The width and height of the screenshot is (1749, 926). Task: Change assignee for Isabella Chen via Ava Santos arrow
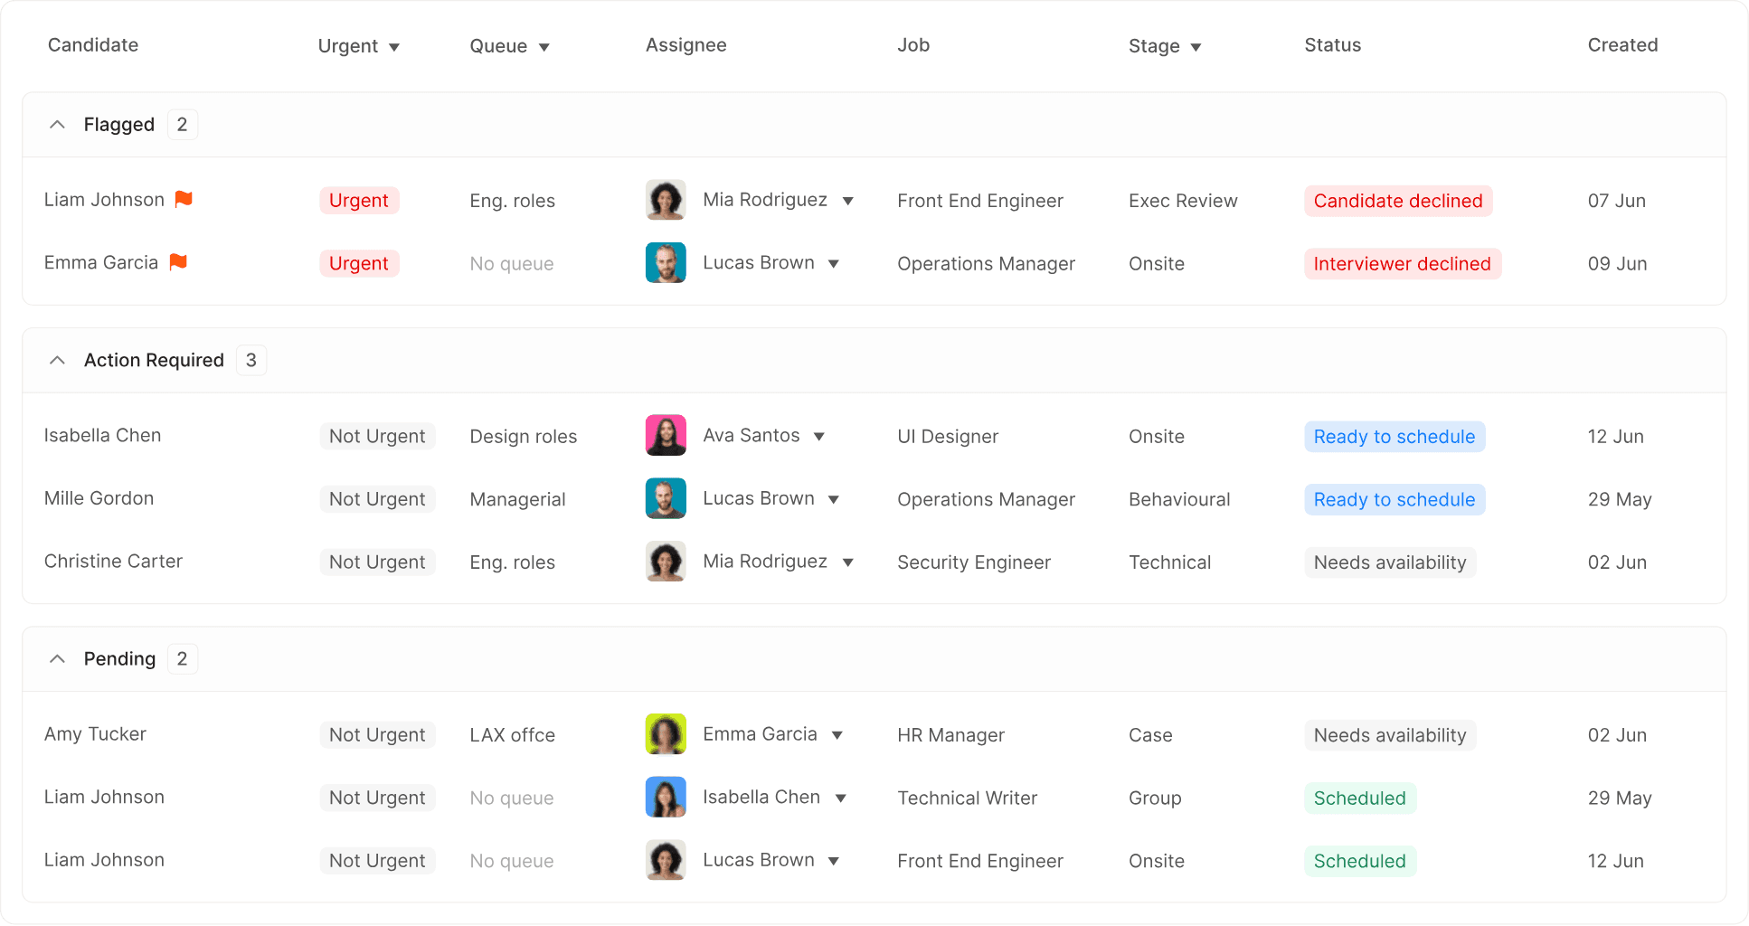(x=819, y=436)
